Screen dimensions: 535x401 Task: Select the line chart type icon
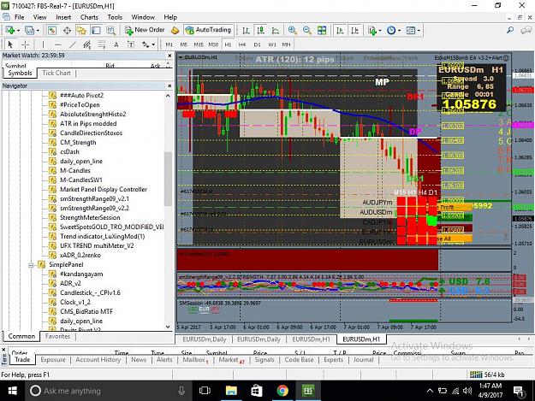tap(276, 30)
